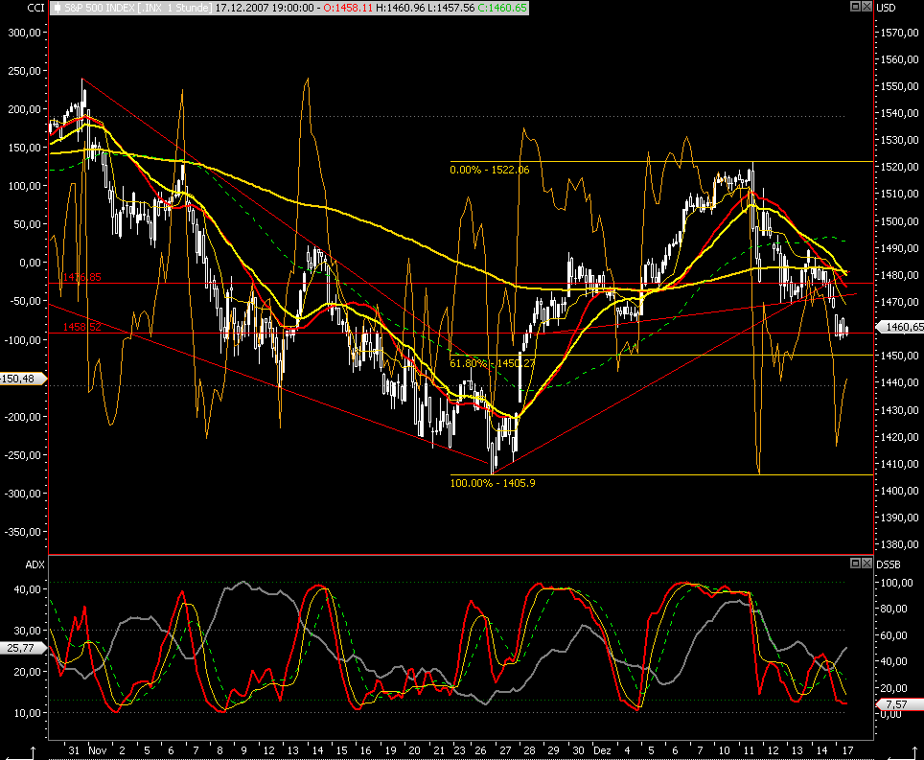Close the main price chart pane
The width and height of the screenshot is (924, 760).
(x=866, y=7)
